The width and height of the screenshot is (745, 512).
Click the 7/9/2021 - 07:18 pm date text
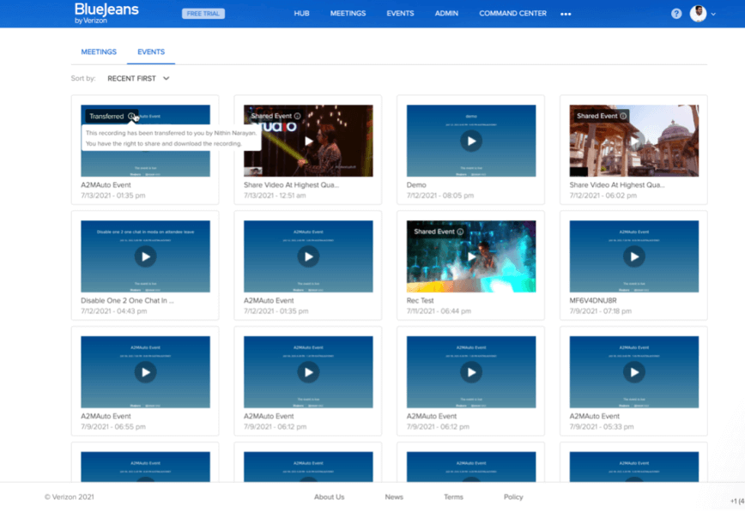(x=601, y=311)
